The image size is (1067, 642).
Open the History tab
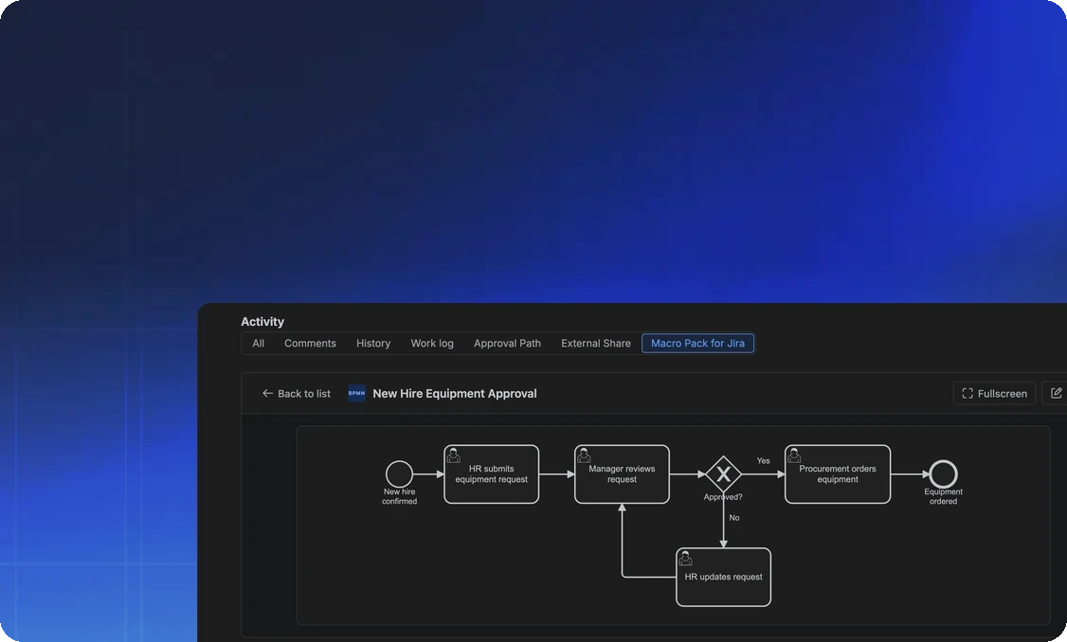pyautogui.click(x=373, y=344)
